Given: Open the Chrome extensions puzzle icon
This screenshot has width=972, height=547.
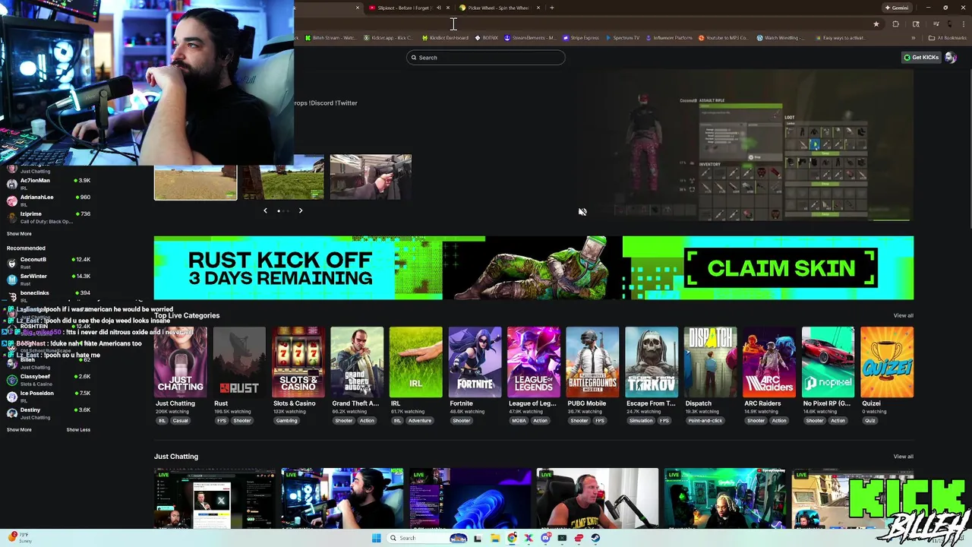Looking at the screenshot, I should [895, 24].
